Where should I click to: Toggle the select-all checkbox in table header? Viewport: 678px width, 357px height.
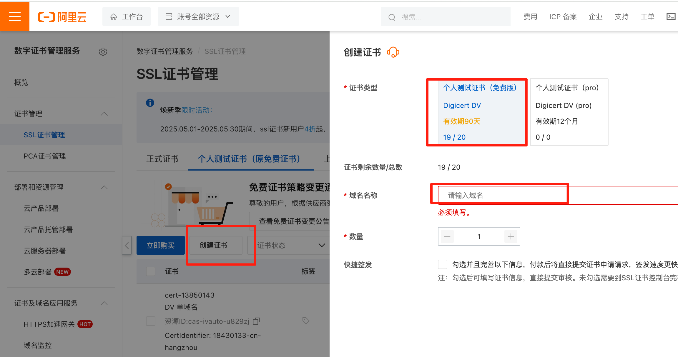(x=151, y=271)
